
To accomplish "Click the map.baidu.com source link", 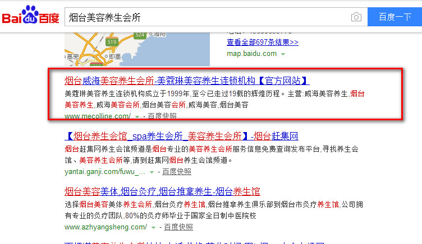I will tap(251, 54).
